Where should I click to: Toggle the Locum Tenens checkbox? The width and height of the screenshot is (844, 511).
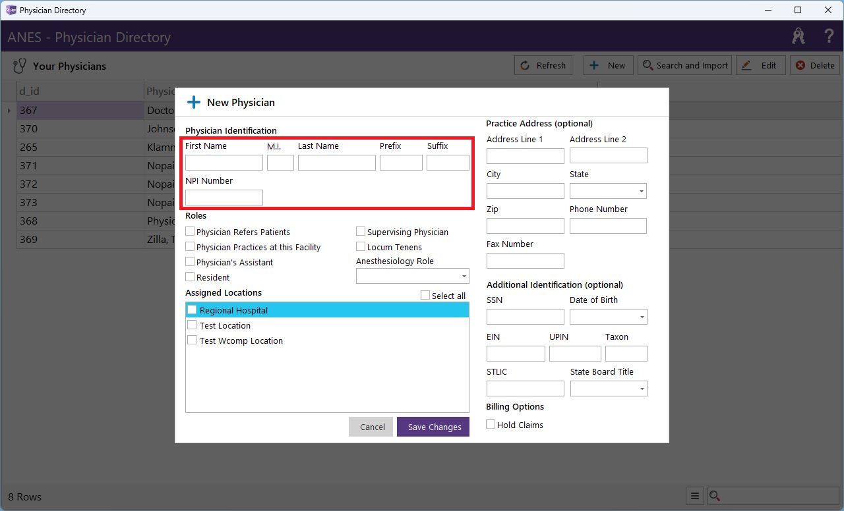point(361,246)
